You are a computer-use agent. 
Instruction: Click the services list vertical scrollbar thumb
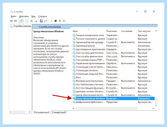[x=156, y=100]
